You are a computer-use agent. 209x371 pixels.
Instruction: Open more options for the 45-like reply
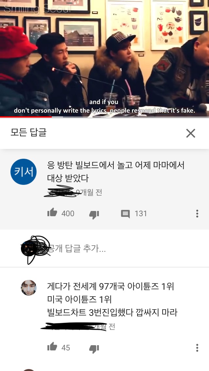coord(197,347)
